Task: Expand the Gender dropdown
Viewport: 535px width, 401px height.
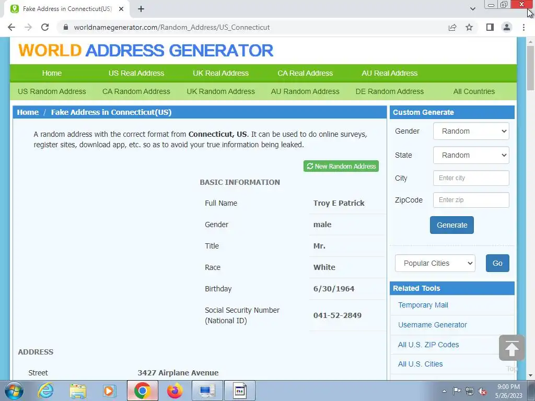Action: pyautogui.click(x=471, y=131)
